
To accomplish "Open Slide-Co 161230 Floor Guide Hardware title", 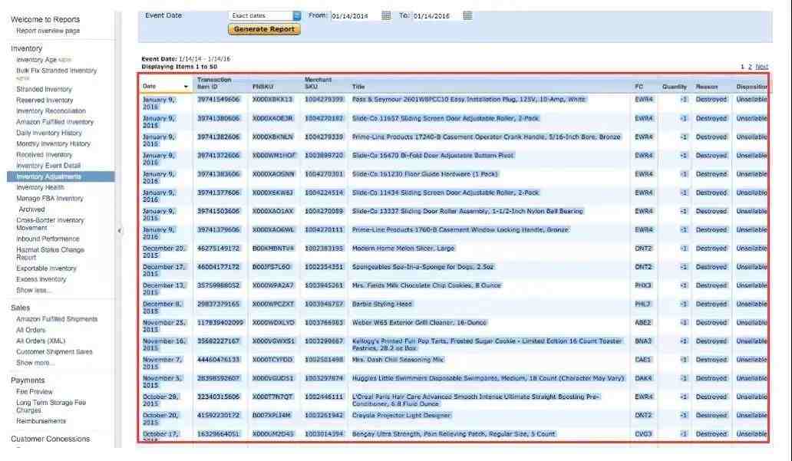I will (425, 174).
